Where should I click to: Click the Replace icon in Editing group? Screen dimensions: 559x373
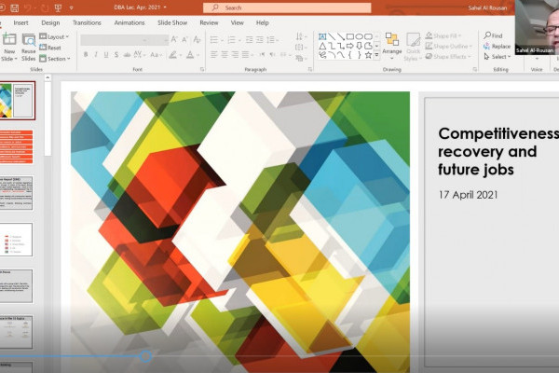point(497,46)
